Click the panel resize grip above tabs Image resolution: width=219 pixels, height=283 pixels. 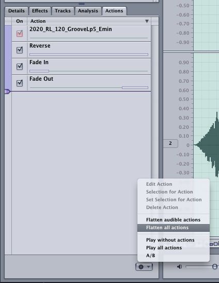pos(82,4)
